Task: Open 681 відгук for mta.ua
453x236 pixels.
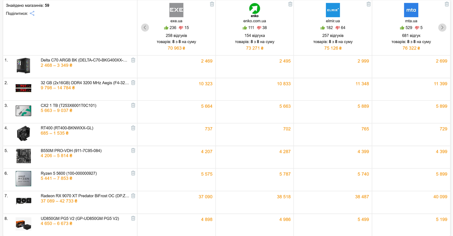Action: (411, 35)
